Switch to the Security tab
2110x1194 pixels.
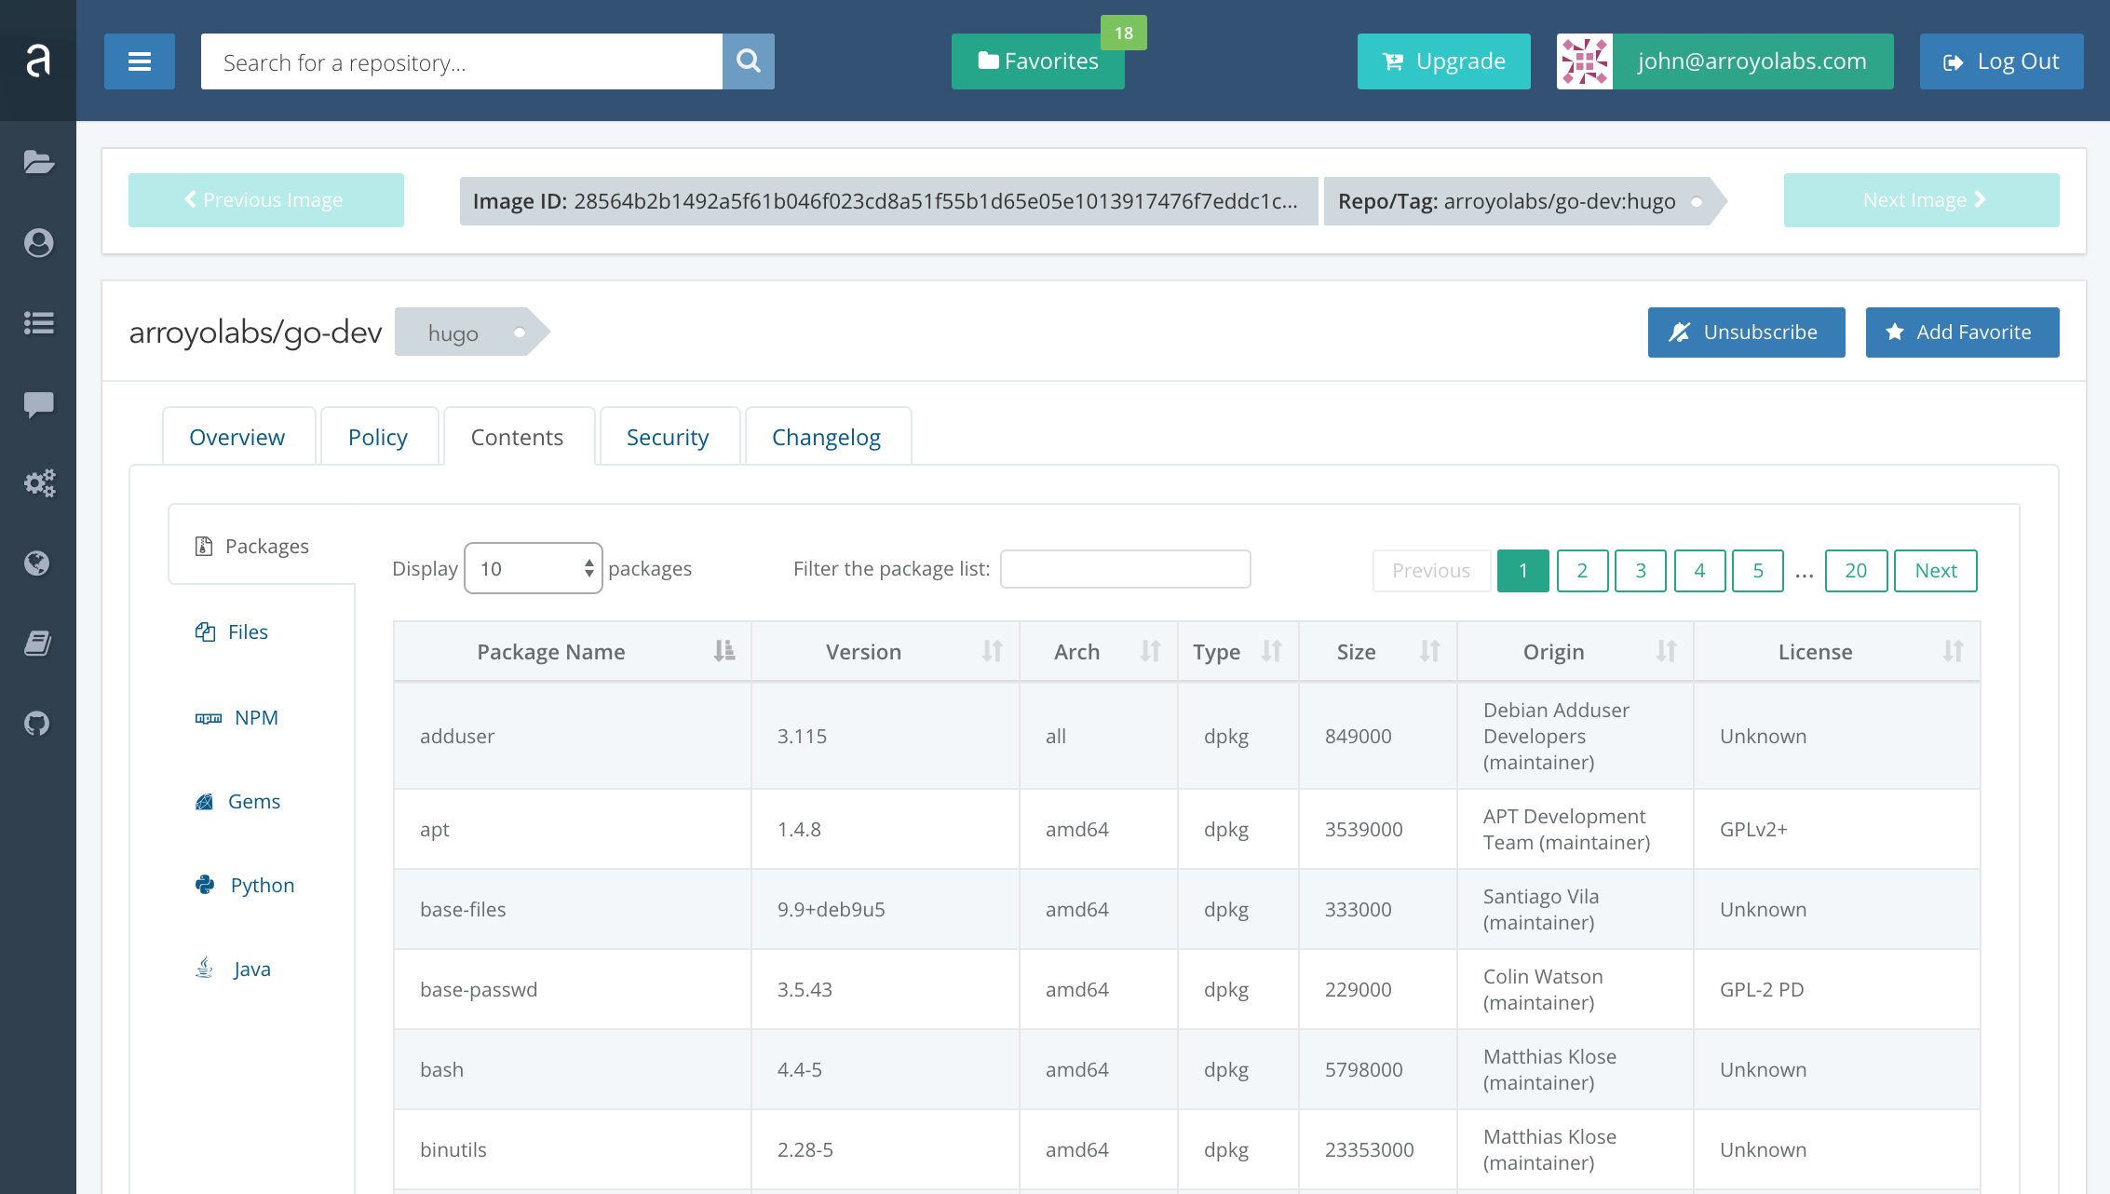coord(668,436)
